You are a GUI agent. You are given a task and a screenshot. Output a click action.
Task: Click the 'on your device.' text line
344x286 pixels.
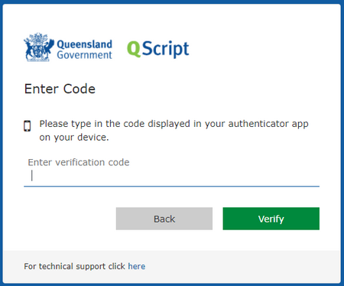74,138
